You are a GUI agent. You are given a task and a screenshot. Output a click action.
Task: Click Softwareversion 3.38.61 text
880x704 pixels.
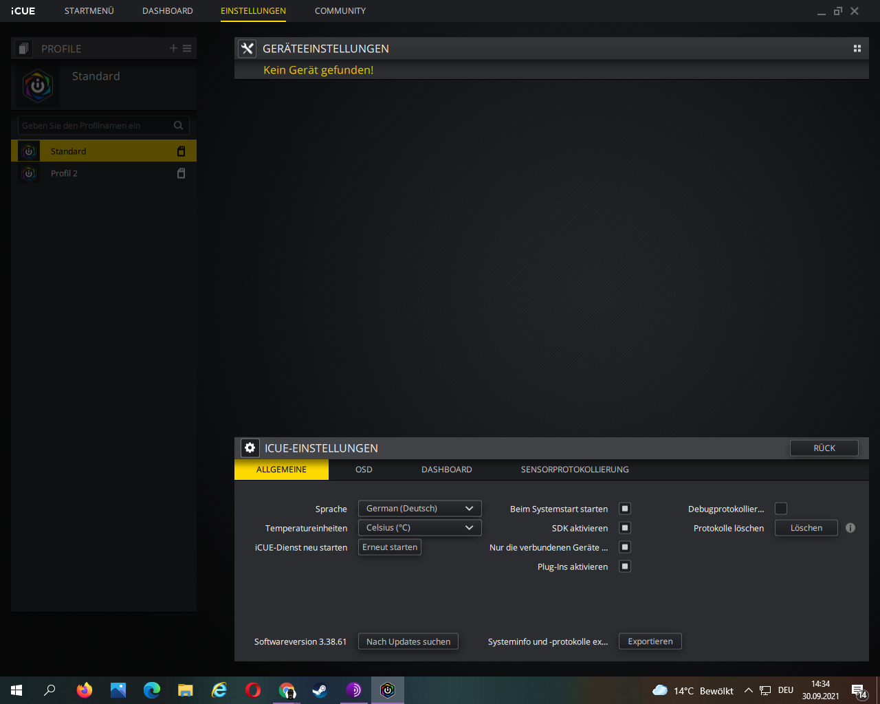pos(300,641)
